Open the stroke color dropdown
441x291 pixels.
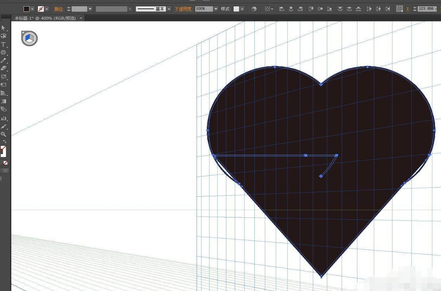(47, 9)
